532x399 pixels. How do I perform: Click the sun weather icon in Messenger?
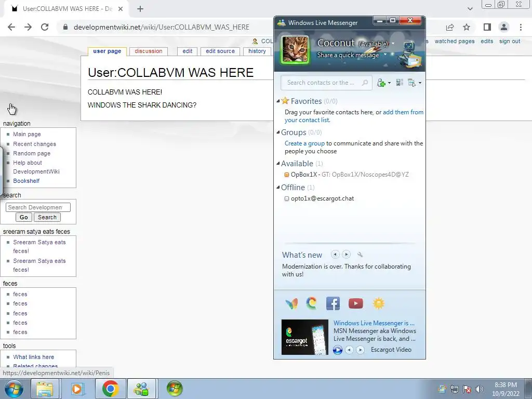pyautogui.click(x=378, y=303)
